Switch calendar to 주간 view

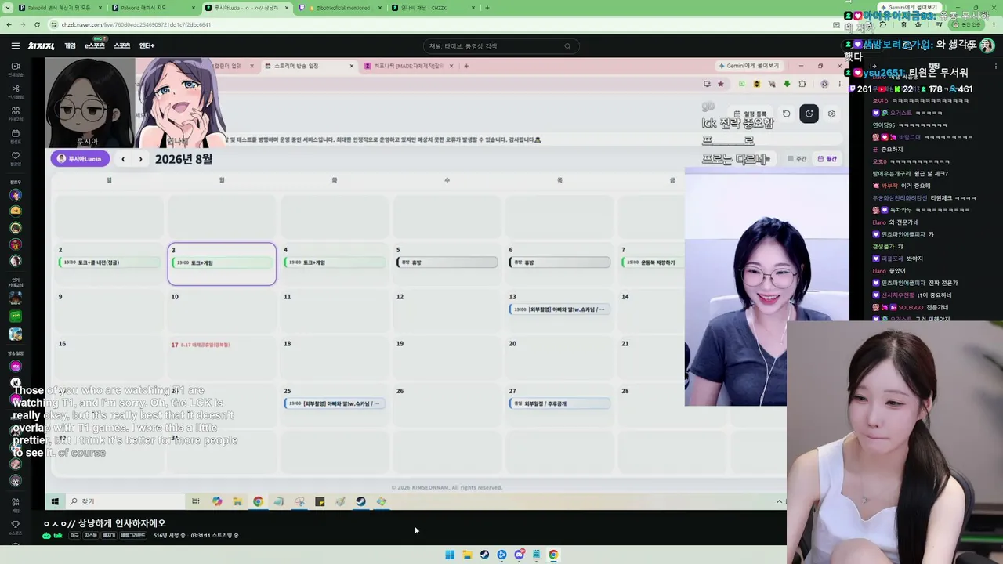pyautogui.click(x=797, y=159)
